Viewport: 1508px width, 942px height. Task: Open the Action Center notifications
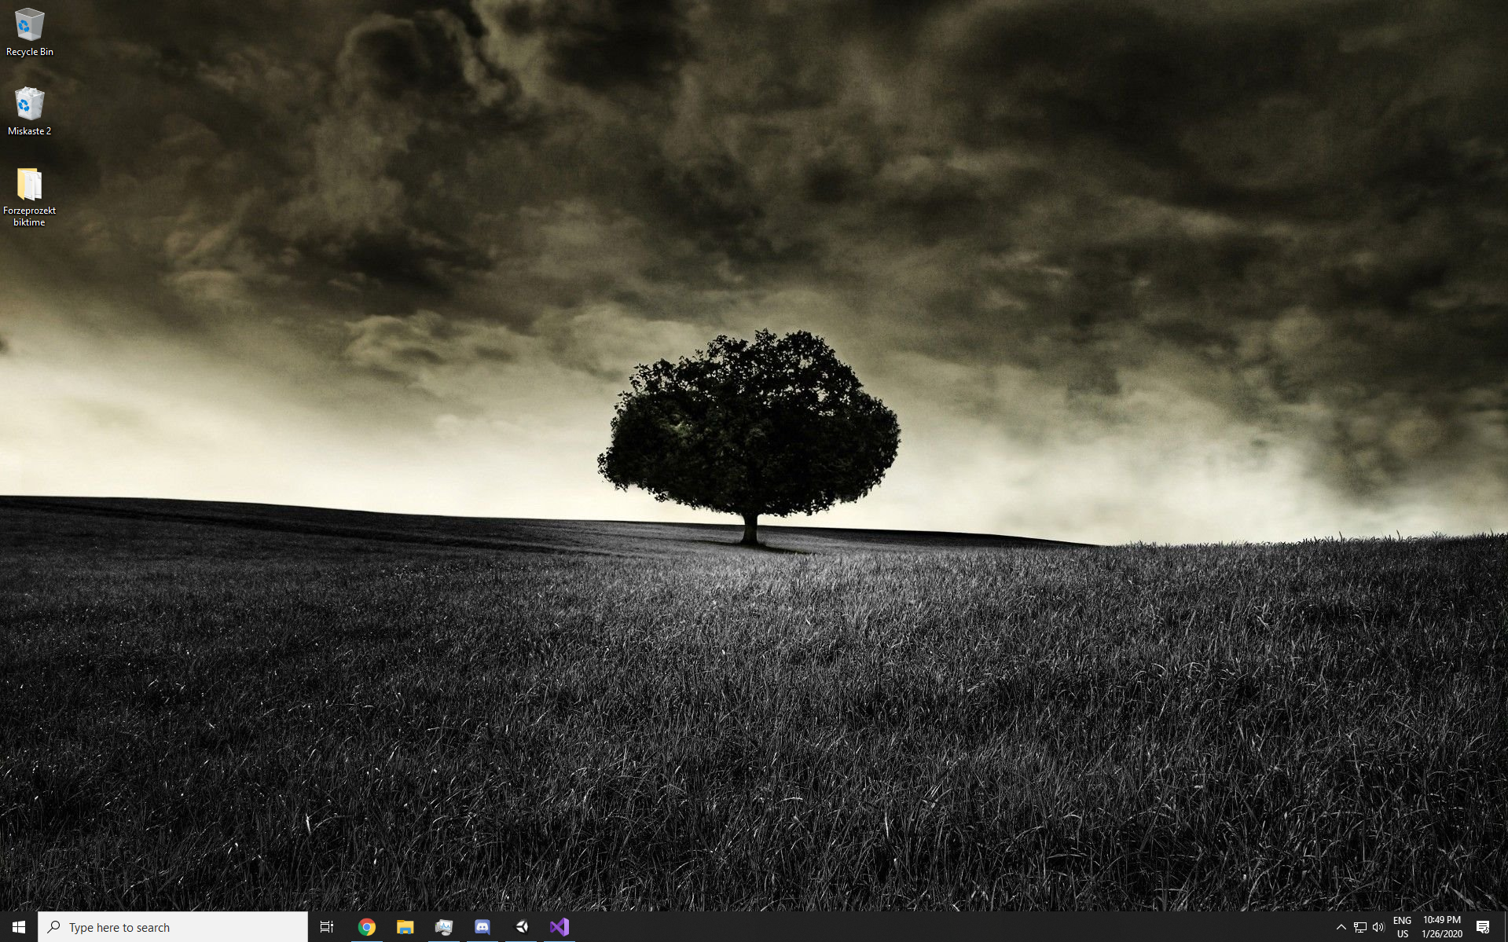(1483, 927)
